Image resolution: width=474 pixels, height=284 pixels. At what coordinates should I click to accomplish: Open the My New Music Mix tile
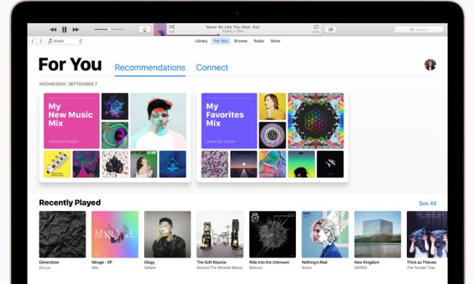coord(72,121)
